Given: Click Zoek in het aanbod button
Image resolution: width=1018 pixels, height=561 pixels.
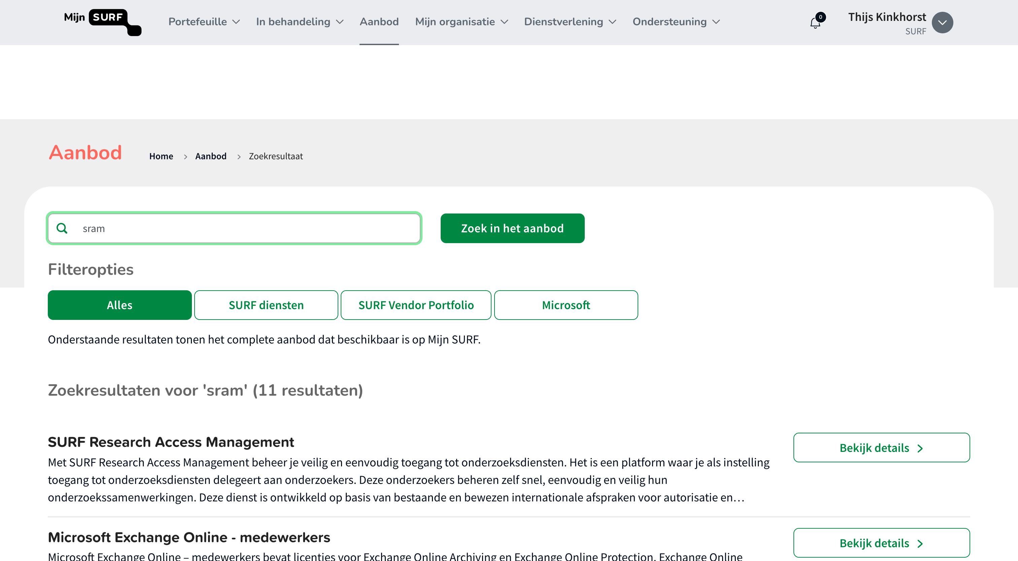Looking at the screenshot, I should click(x=513, y=228).
